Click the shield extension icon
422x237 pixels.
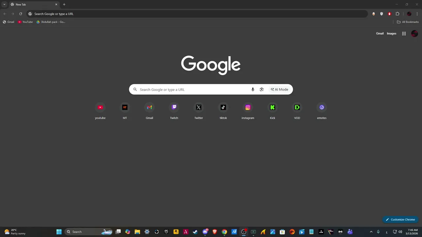click(x=381, y=14)
